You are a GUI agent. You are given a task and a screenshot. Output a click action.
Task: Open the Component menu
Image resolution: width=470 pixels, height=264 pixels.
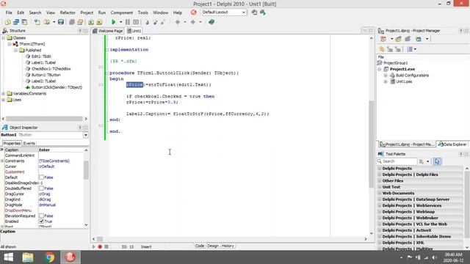[x=122, y=12]
